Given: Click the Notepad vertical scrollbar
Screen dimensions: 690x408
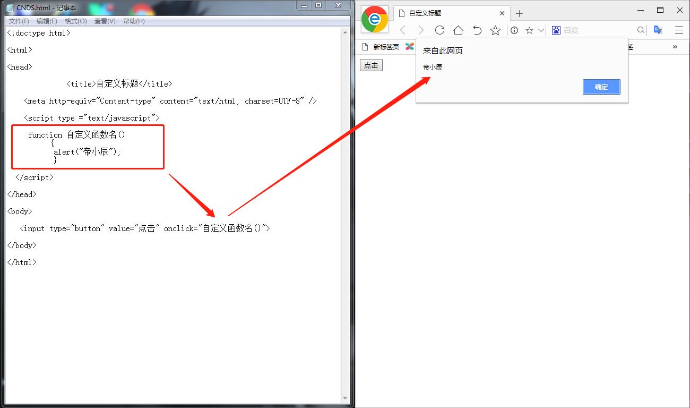Looking at the screenshot, I should [346, 212].
